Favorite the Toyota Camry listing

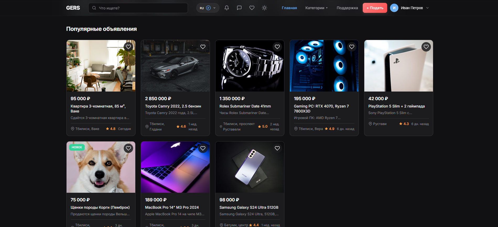(x=203, y=47)
